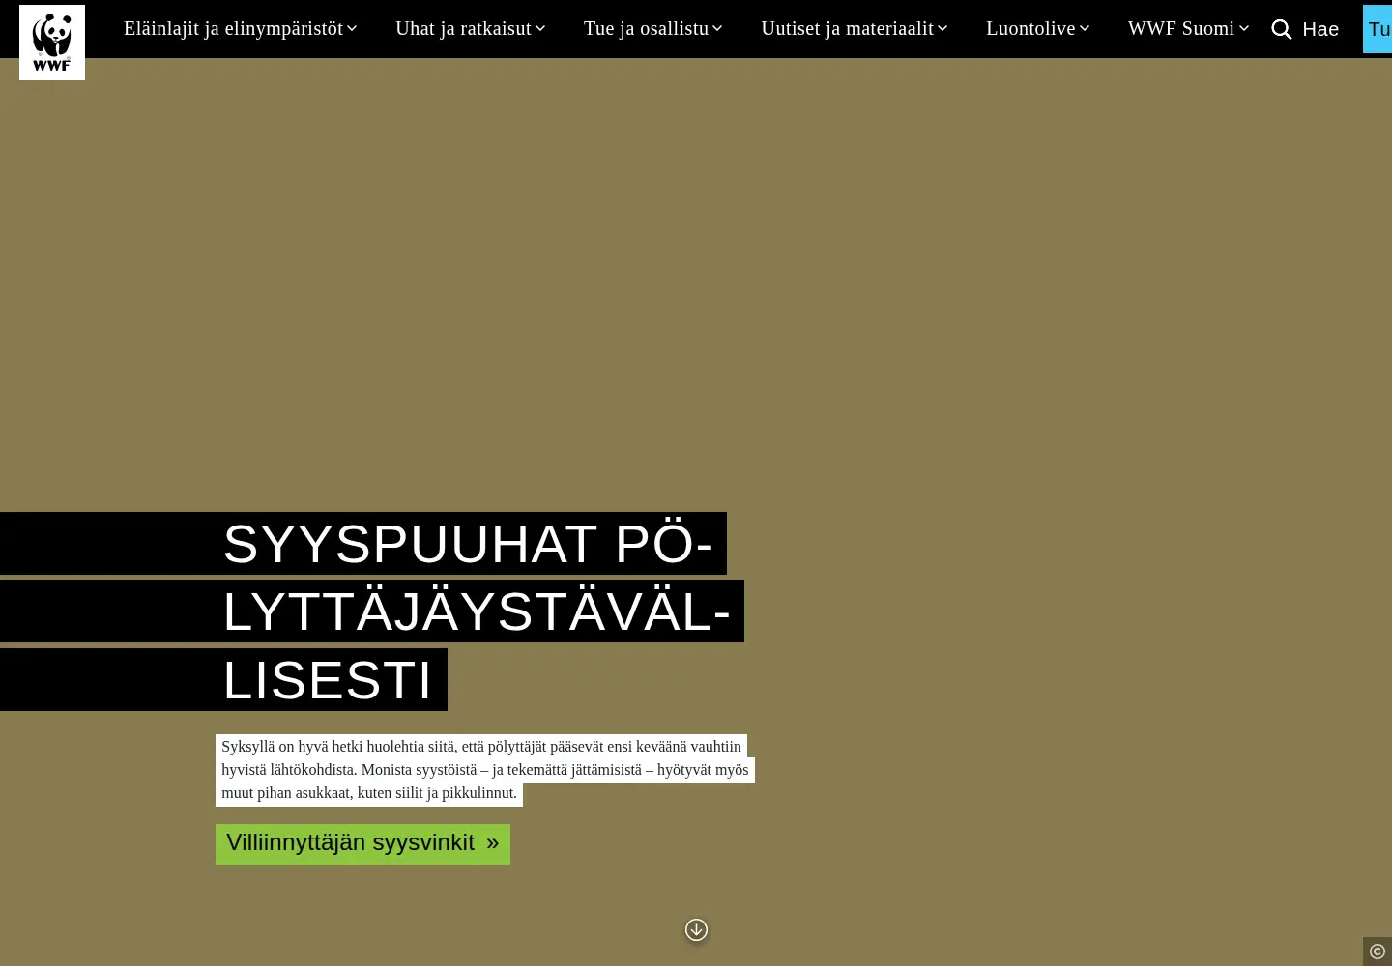Expand the Eläinlajit ja elinympäristöt chevron
Image resolution: width=1392 pixels, height=966 pixels.
click(352, 29)
